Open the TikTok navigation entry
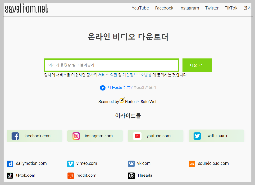The height and width of the screenshot is (185, 255). pos(231,8)
